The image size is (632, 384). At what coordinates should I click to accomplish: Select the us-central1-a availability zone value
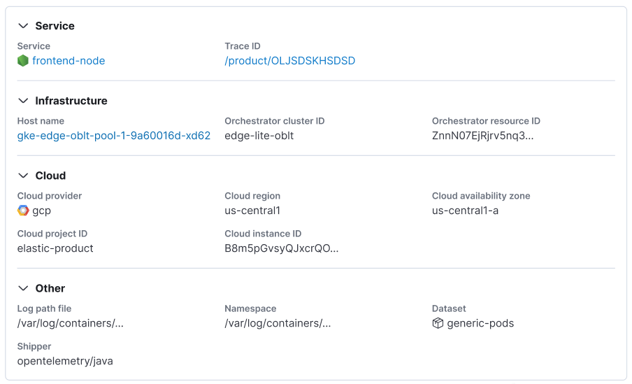tap(465, 210)
